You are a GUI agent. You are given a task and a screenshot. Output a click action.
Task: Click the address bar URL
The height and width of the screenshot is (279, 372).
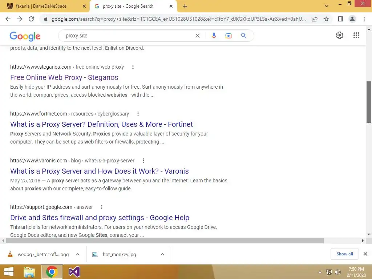click(178, 19)
